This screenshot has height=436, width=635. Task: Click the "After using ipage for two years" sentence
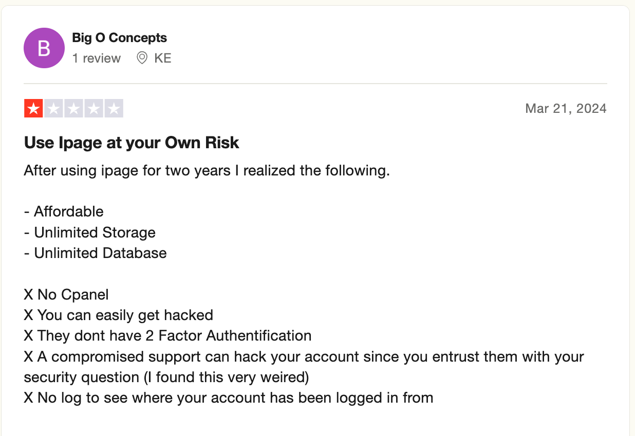pos(207,170)
